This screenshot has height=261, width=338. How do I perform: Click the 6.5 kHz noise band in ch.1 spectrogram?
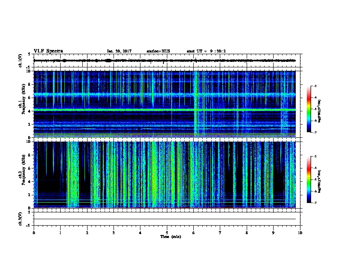165,95
